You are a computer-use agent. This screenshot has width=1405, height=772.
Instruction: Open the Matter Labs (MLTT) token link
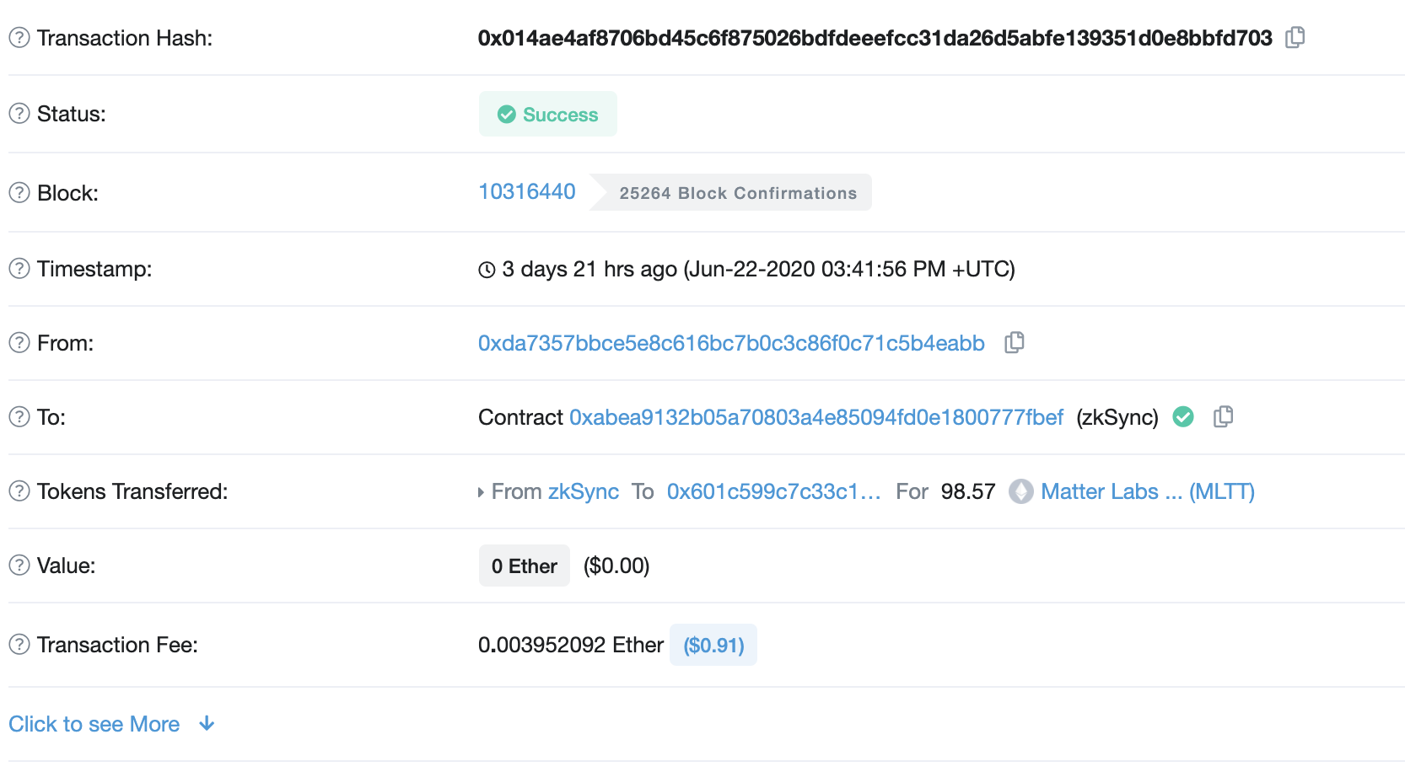pos(1148,491)
